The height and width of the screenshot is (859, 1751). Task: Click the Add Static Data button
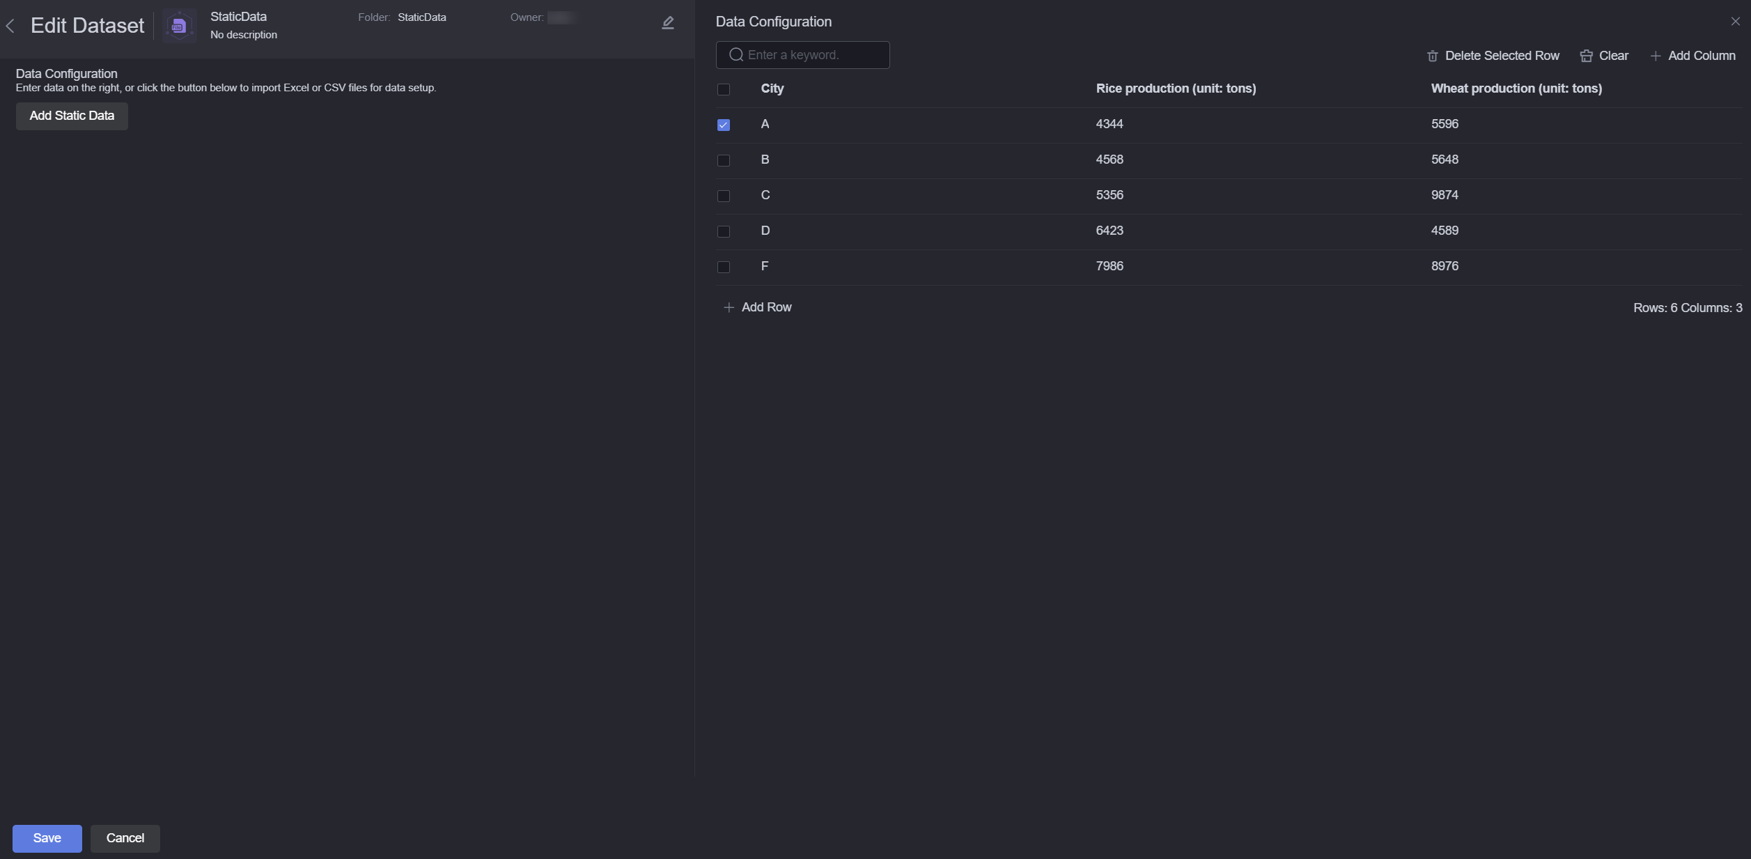(x=72, y=116)
